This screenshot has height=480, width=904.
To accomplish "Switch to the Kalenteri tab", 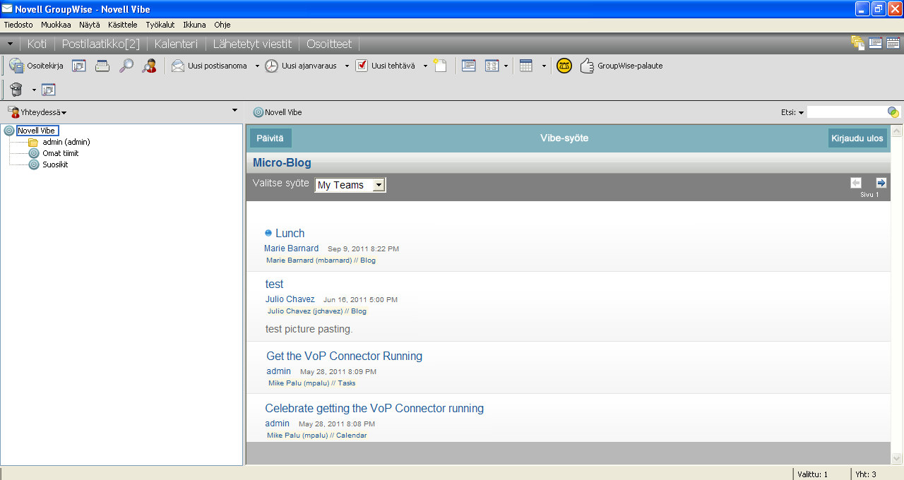I will 176,44.
